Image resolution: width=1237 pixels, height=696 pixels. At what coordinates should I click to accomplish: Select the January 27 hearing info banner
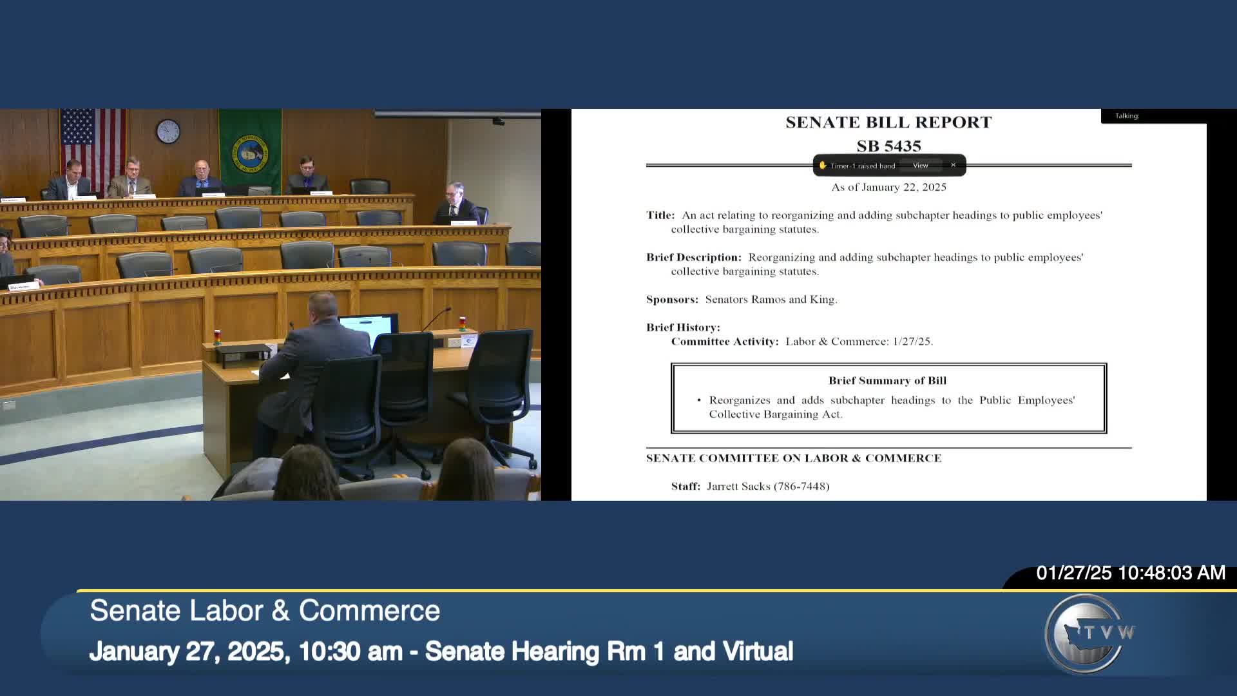click(x=443, y=652)
